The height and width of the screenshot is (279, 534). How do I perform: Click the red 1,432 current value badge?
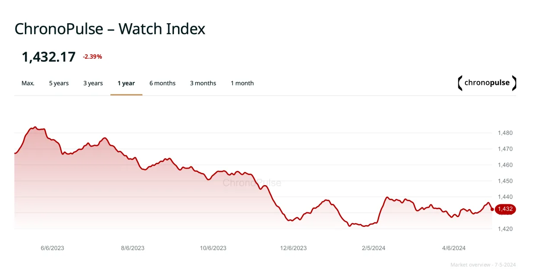pyautogui.click(x=505, y=209)
